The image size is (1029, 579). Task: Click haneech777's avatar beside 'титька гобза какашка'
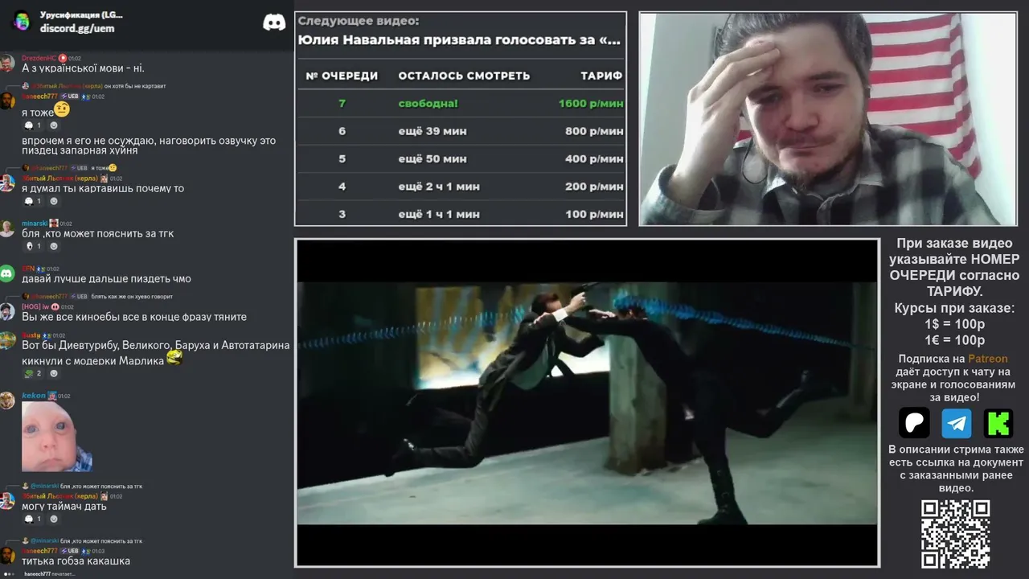pyautogui.click(x=7, y=555)
